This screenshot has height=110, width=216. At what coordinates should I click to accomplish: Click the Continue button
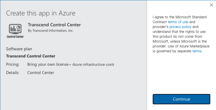pyautogui.click(x=181, y=99)
